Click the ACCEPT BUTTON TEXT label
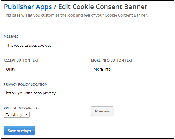 click(21, 60)
